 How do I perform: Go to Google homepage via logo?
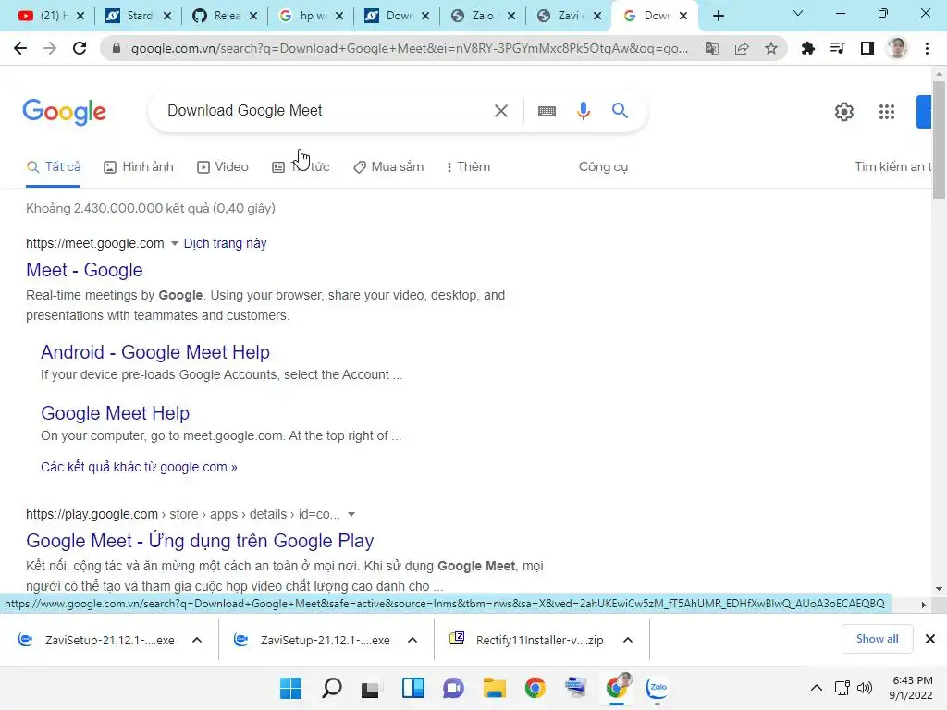[x=64, y=112]
